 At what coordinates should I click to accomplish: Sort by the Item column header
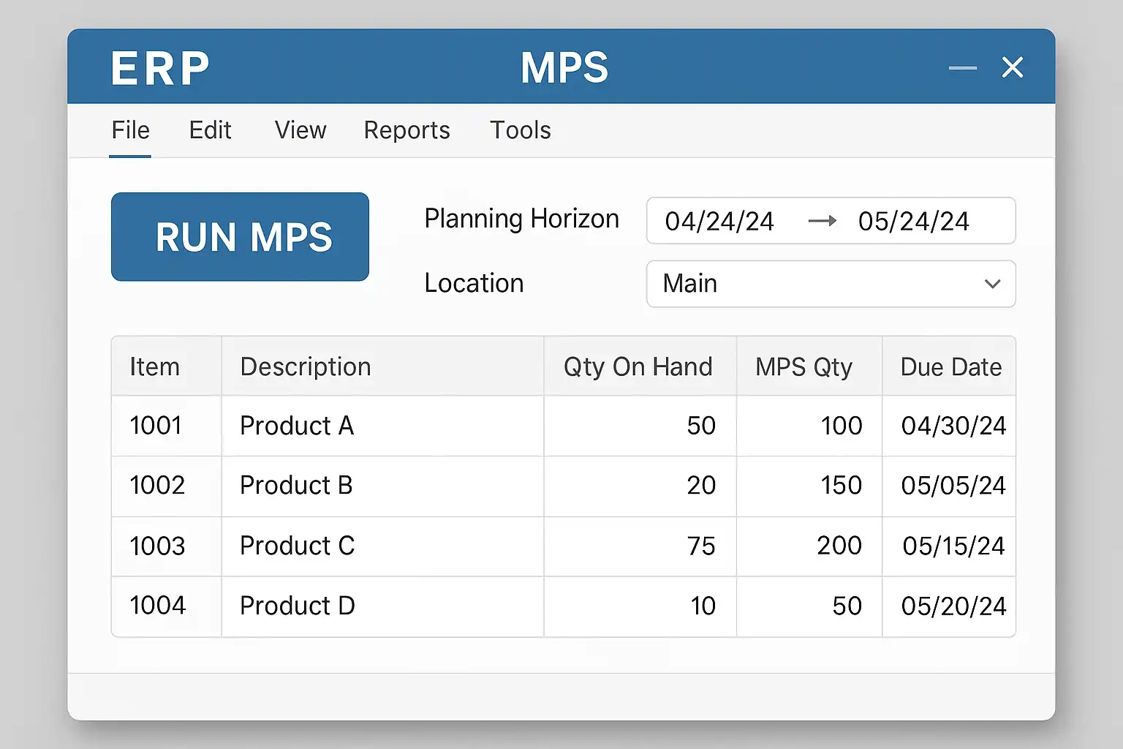pos(154,366)
